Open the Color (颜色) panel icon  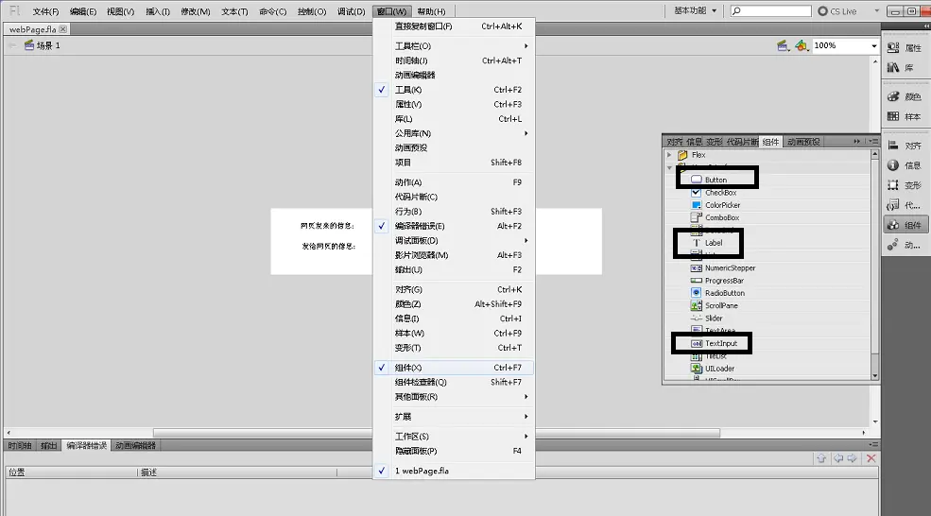pyautogui.click(x=893, y=96)
